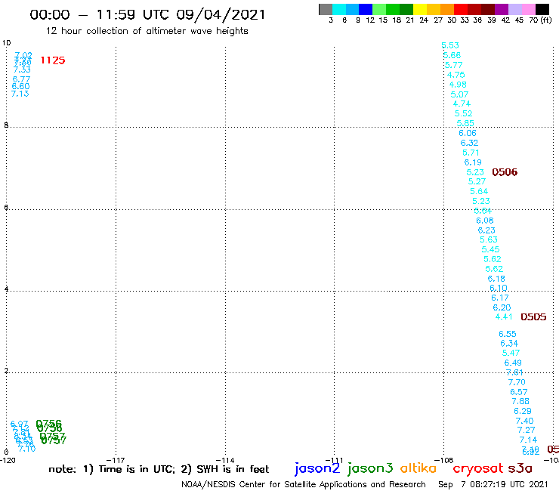
Task: Select the 4.41 reading beside 0505
Action: (504, 317)
